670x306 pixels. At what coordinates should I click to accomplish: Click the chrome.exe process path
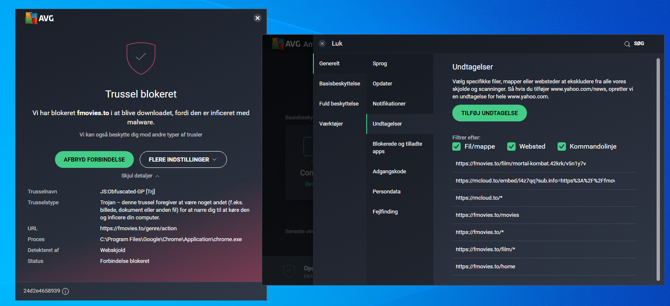(171, 239)
